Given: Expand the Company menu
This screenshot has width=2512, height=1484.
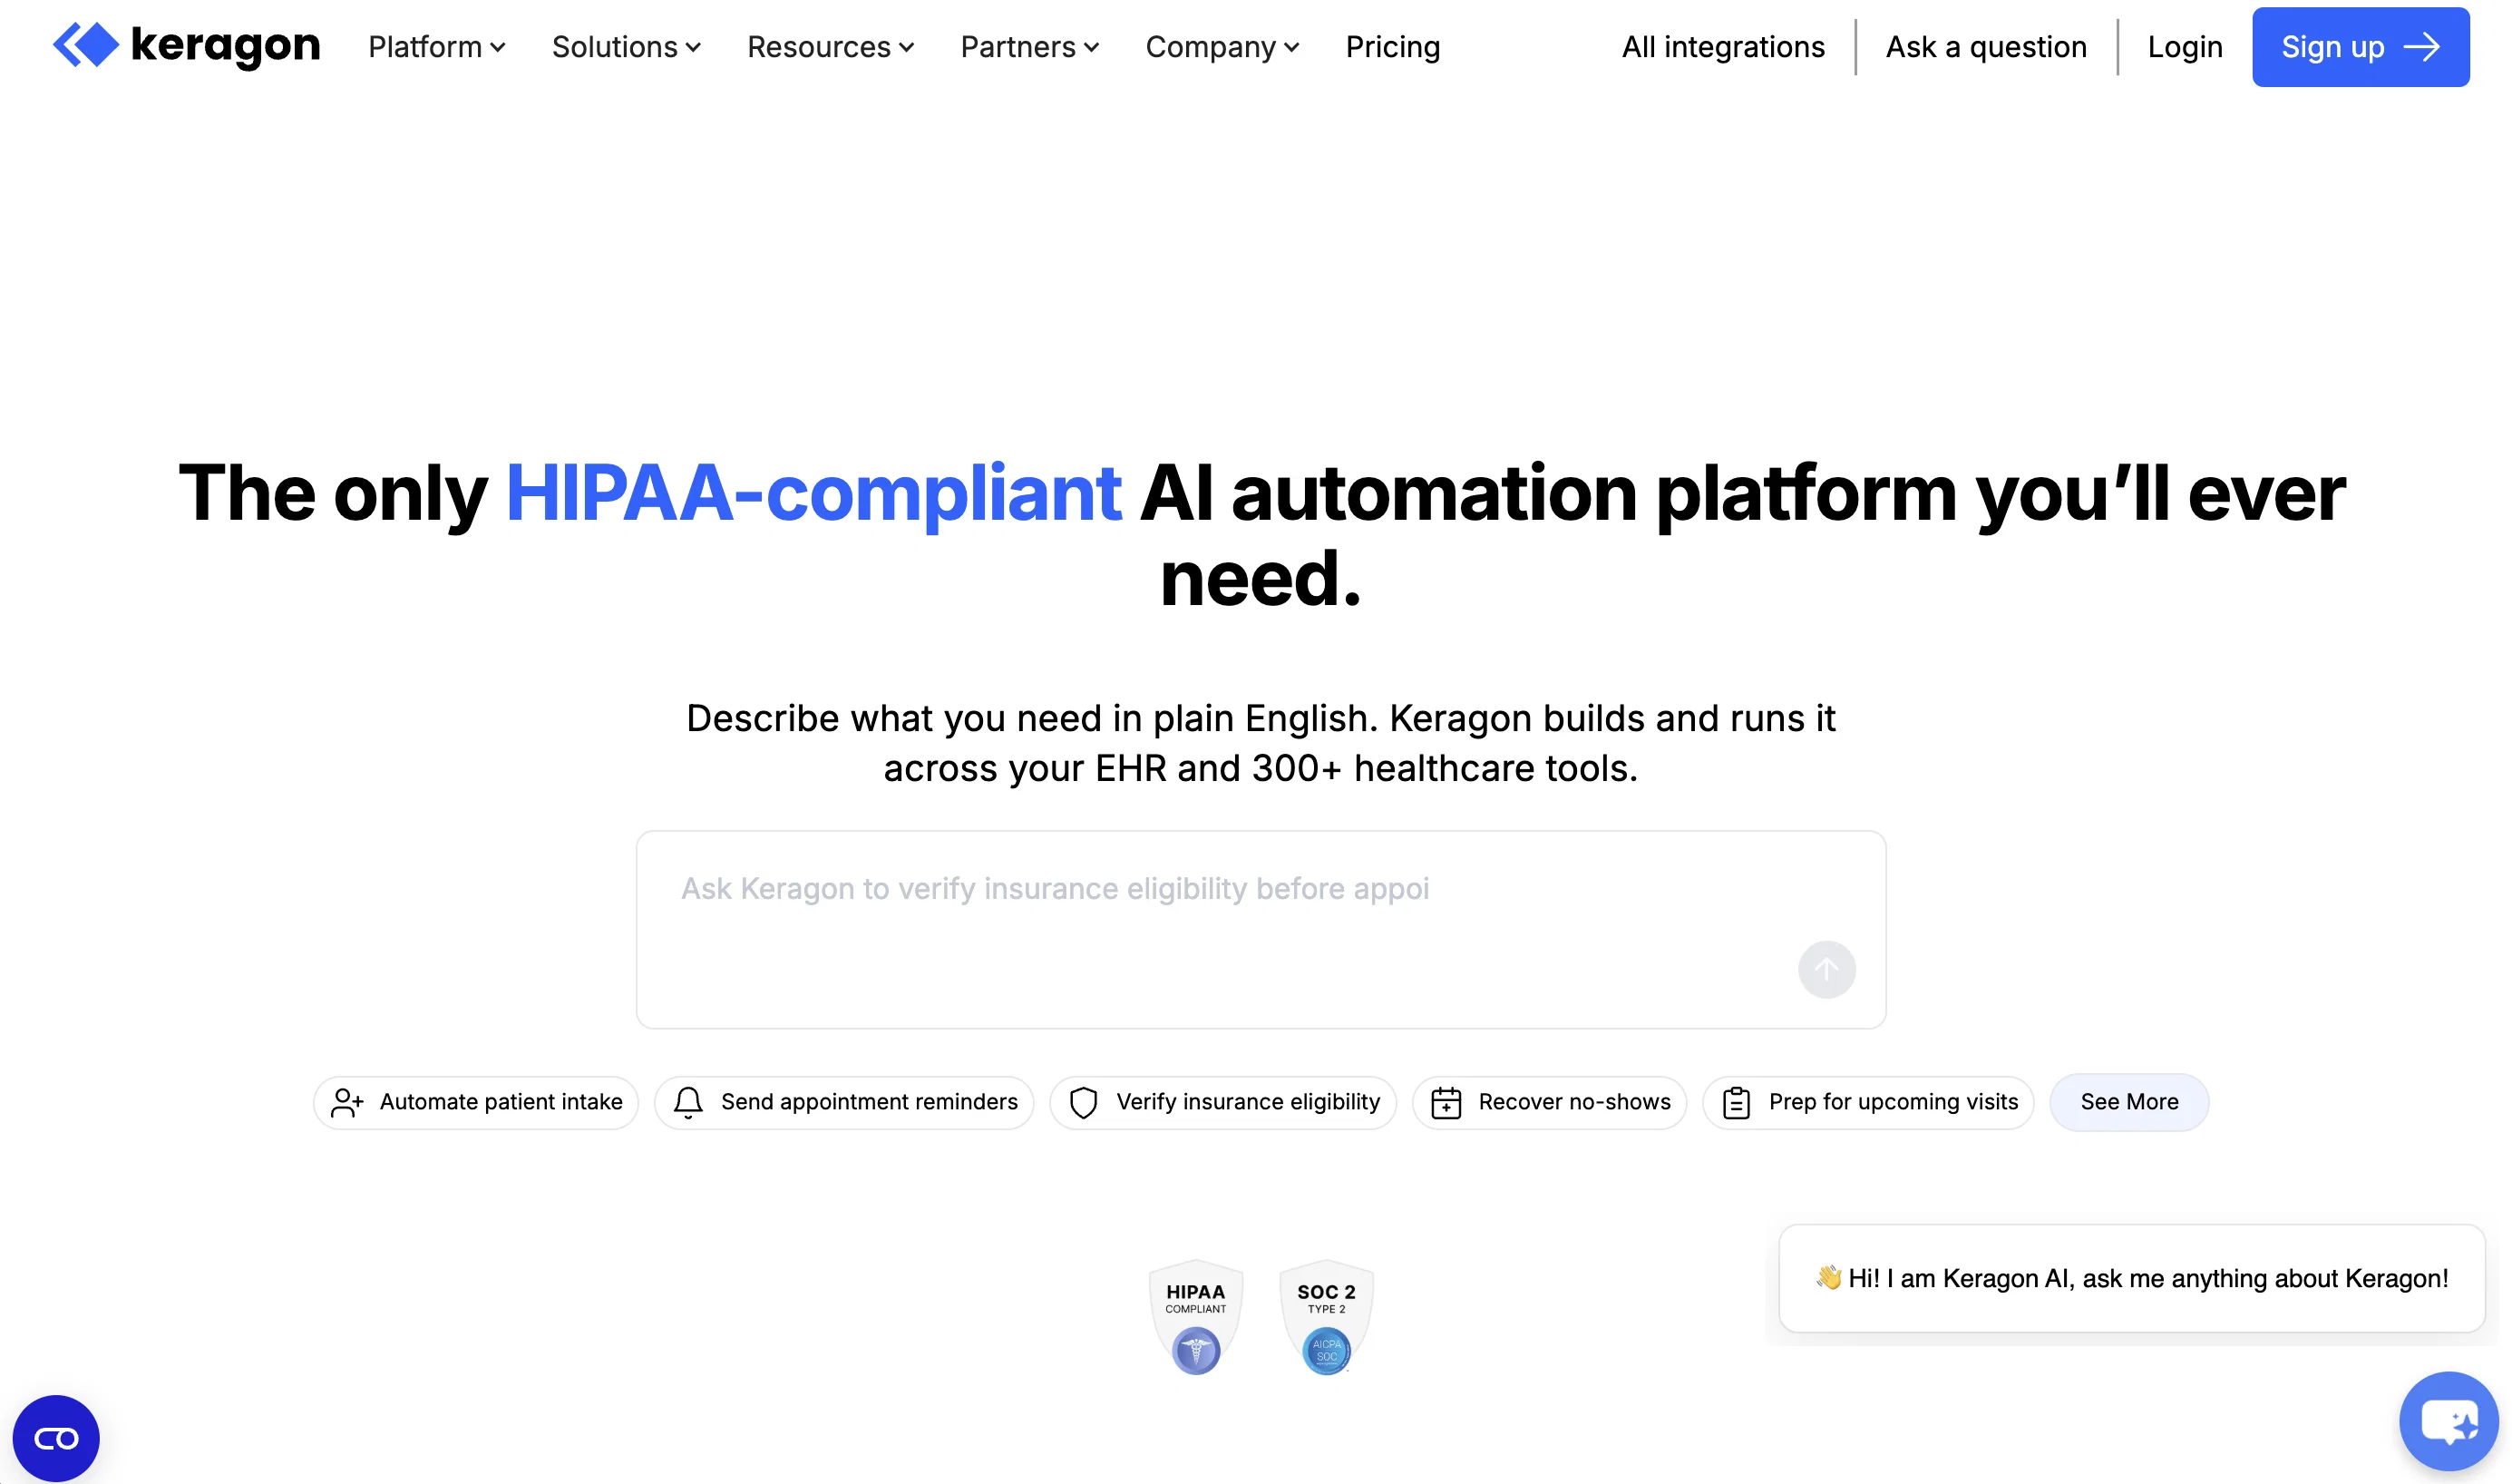Looking at the screenshot, I should pos(1222,47).
